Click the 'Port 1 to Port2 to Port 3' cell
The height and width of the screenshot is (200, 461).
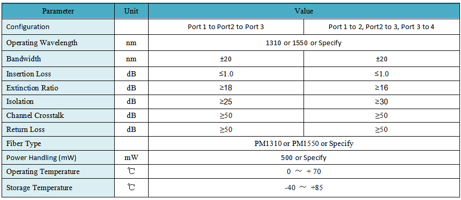click(226, 27)
